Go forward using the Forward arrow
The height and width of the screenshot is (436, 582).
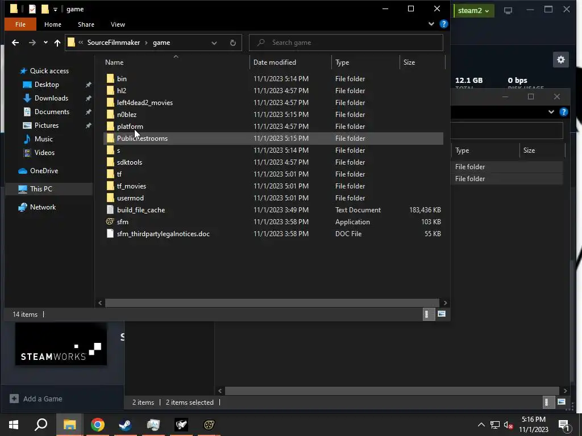[x=32, y=43]
